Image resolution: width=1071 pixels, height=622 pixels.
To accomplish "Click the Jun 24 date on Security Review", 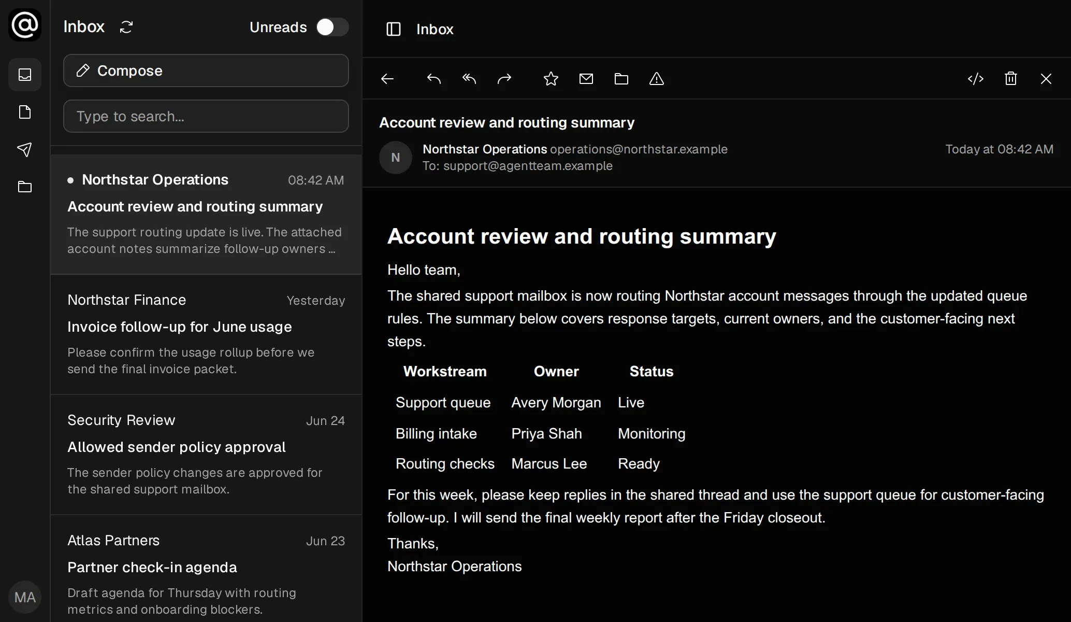I will (x=325, y=421).
